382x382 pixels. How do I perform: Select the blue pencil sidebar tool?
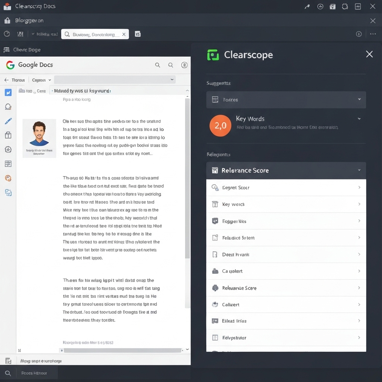pyautogui.click(x=8, y=121)
